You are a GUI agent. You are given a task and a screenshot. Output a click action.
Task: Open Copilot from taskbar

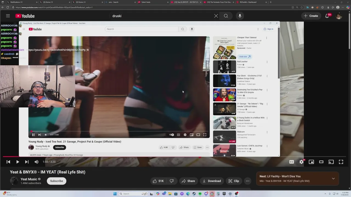tap(158, 194)
